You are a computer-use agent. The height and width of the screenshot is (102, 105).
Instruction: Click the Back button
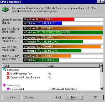[x=57, y=98]
